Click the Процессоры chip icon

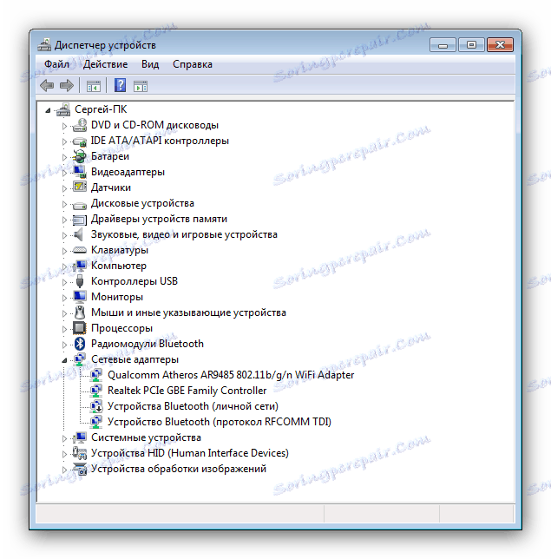tap(79, 328)
